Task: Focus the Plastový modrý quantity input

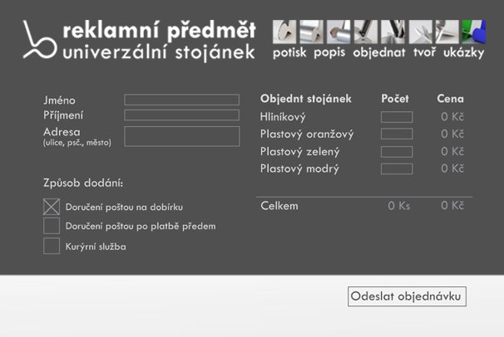Action: [x=396, y=169]
